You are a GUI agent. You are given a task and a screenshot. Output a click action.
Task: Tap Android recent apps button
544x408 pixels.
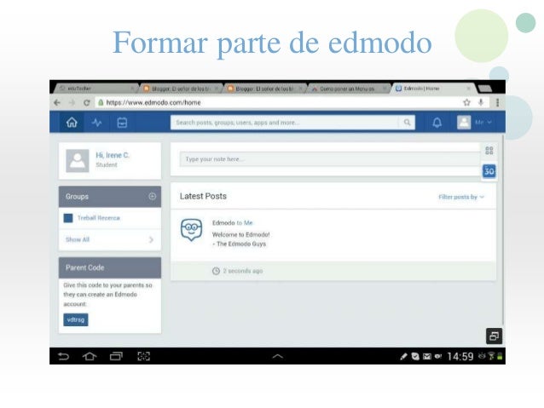(116, 356)
